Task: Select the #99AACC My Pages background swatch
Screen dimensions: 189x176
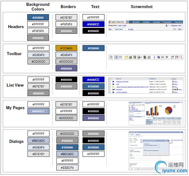Action: (x=38, y=111)
